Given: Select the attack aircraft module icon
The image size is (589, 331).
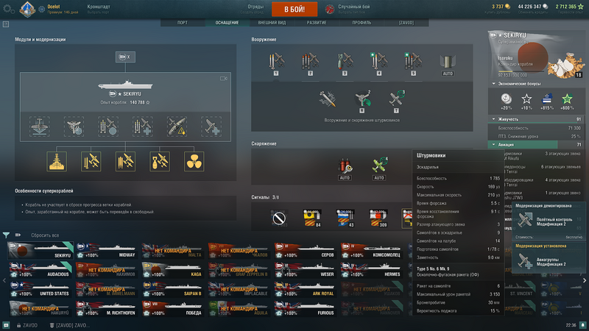Looking at the screenshot, I should [x=91, y=161].
